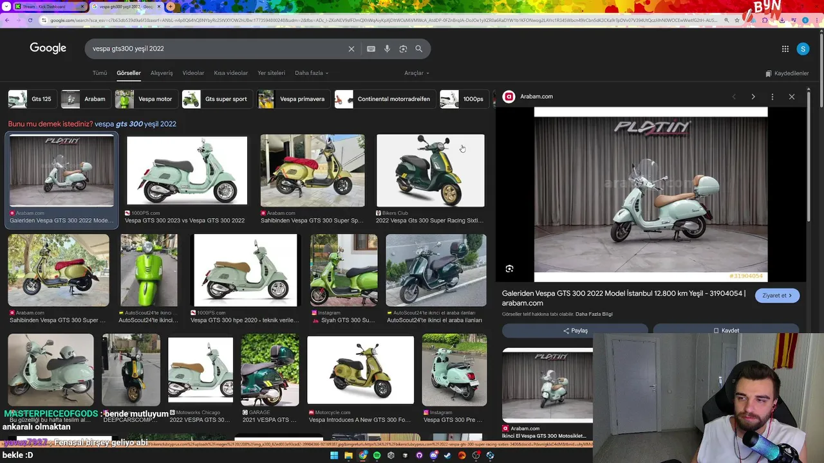
Task: Follow the suggested 'vespa gts 300 yeşil 2022' link
Action: coord(135,124)
